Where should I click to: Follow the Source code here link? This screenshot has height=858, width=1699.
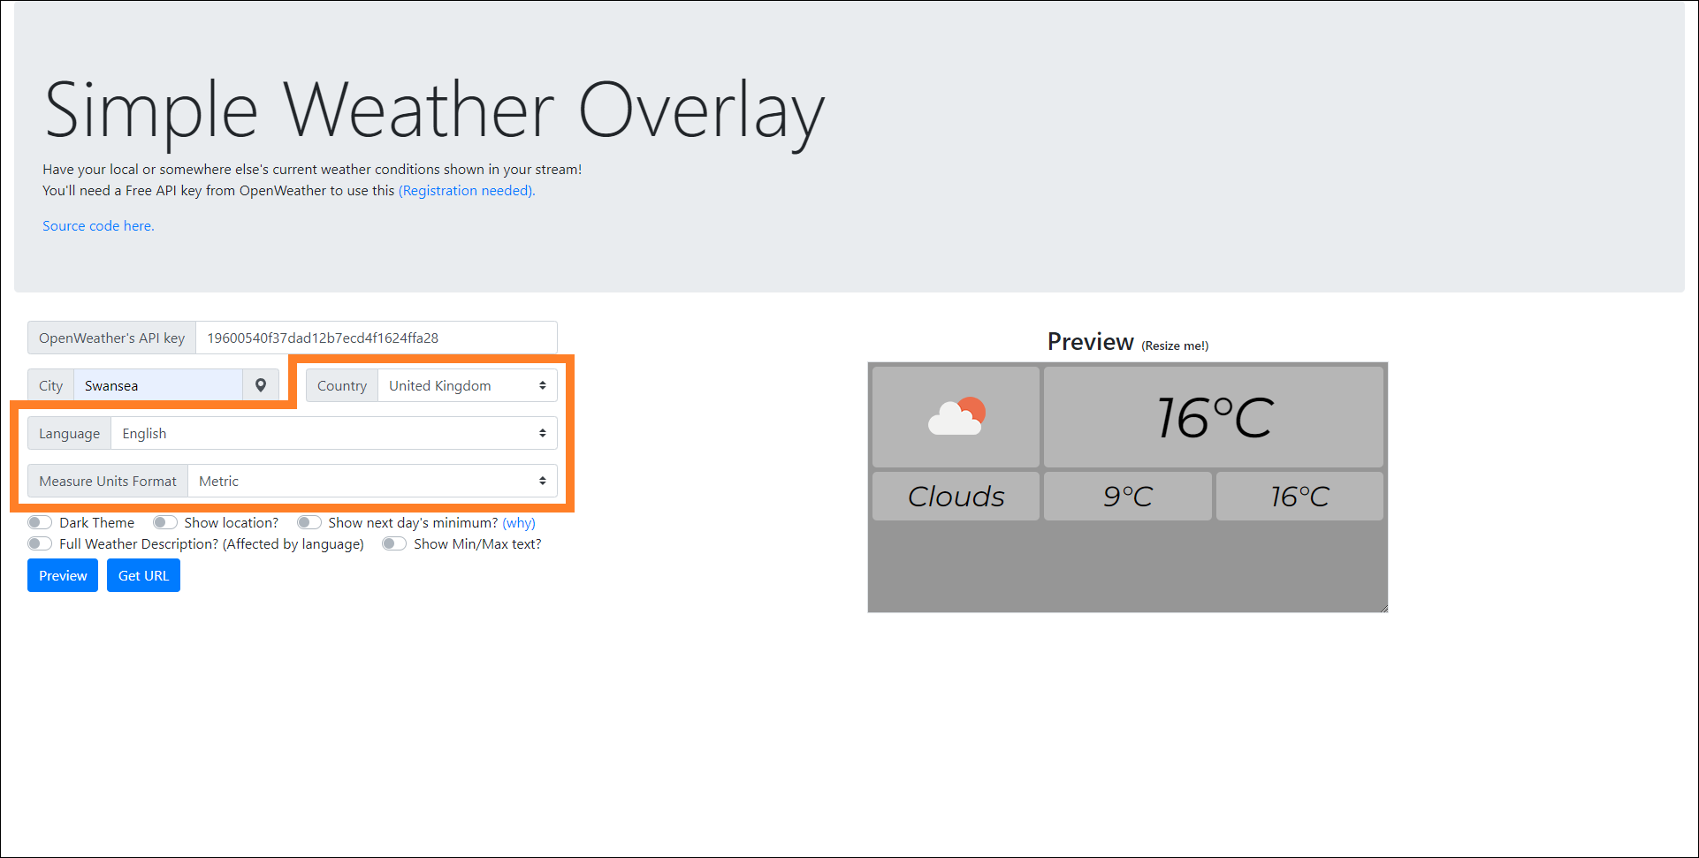pyautogui.click(x=98, y=226)
